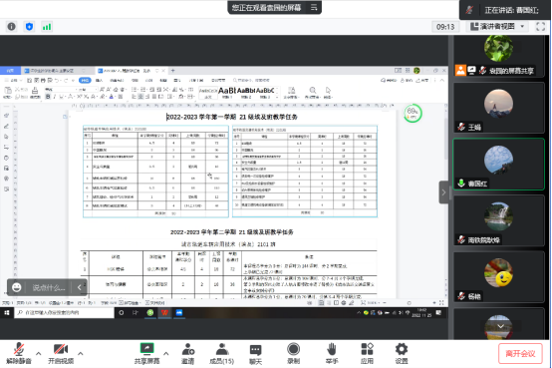552x368 pixels.
Task: Enter full screen mode
Action: [540, 27]
